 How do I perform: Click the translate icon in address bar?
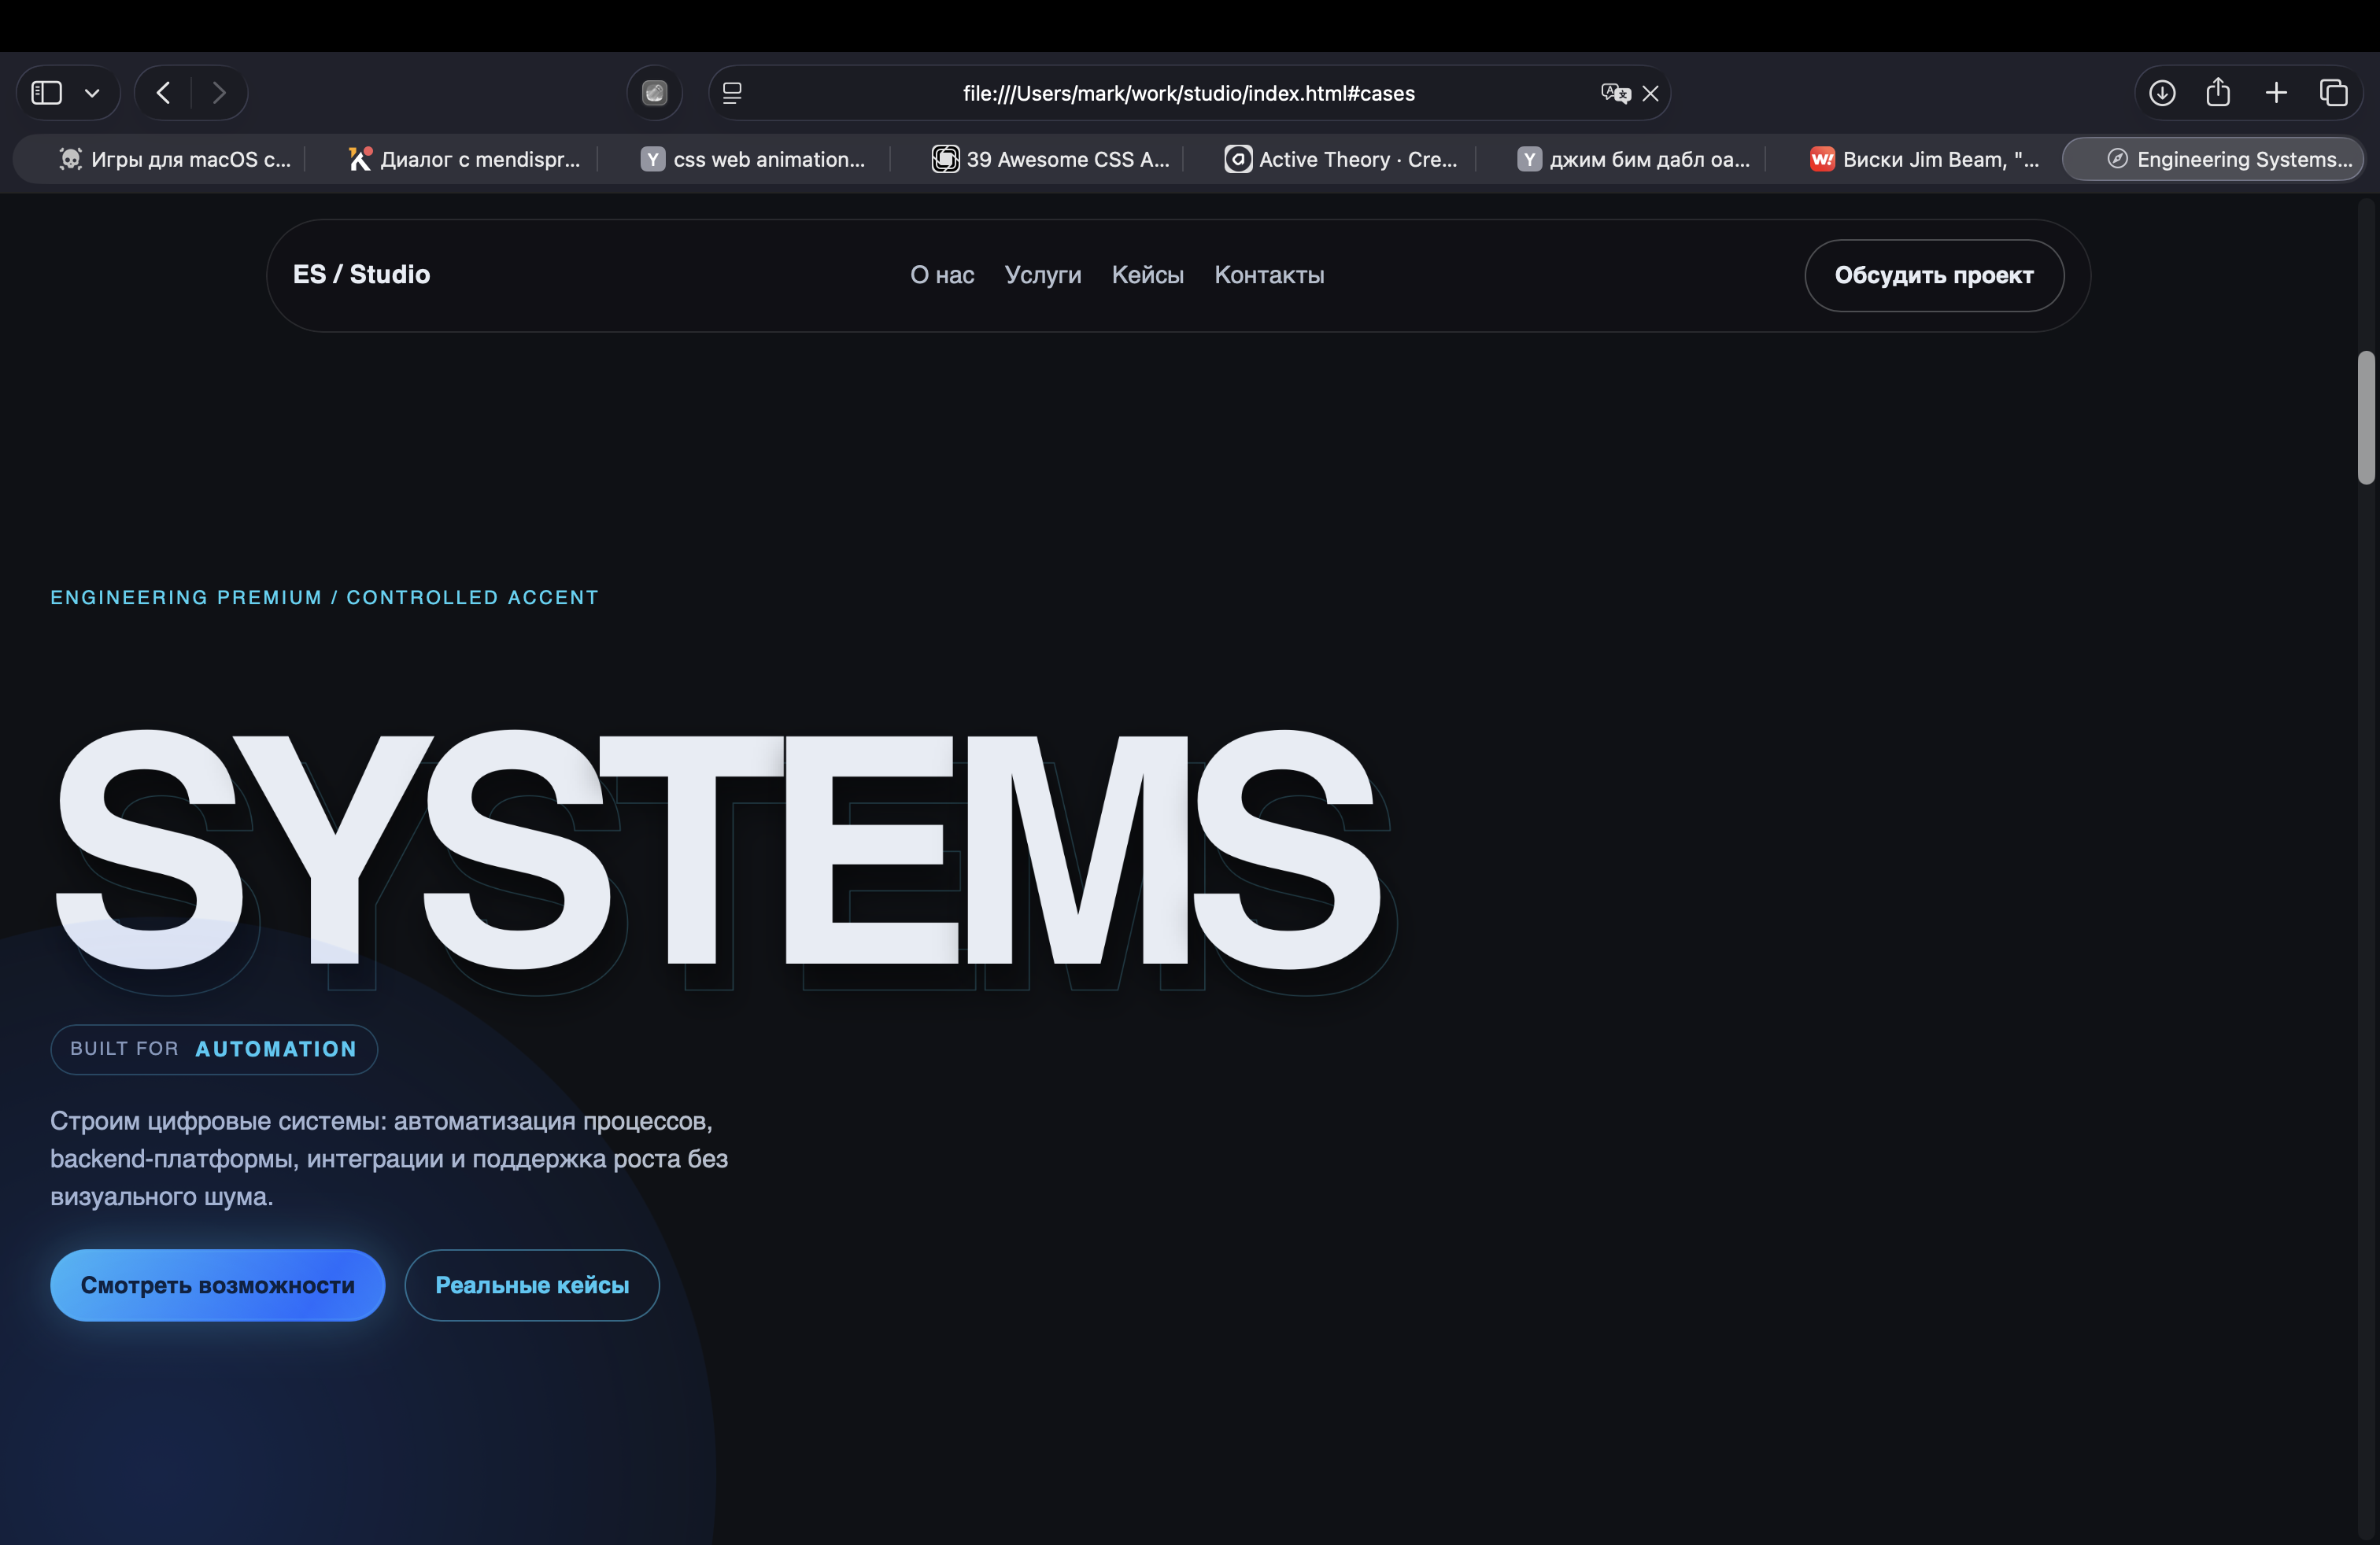click(x=1614, y=93)
